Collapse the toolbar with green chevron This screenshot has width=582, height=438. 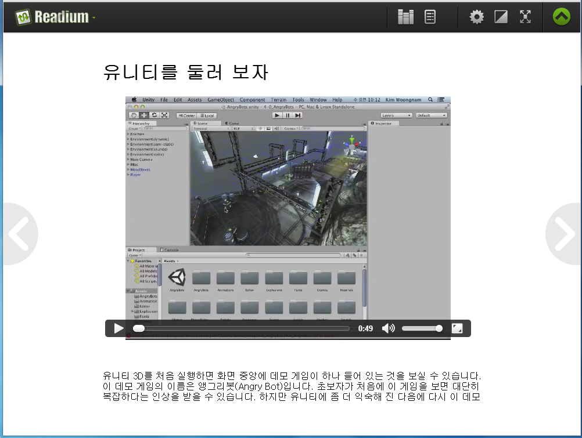[561, 17]
